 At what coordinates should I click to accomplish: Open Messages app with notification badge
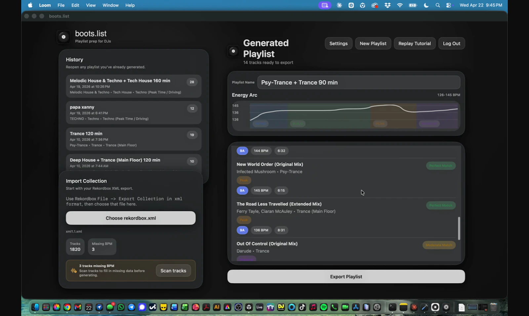click(110, 307)
